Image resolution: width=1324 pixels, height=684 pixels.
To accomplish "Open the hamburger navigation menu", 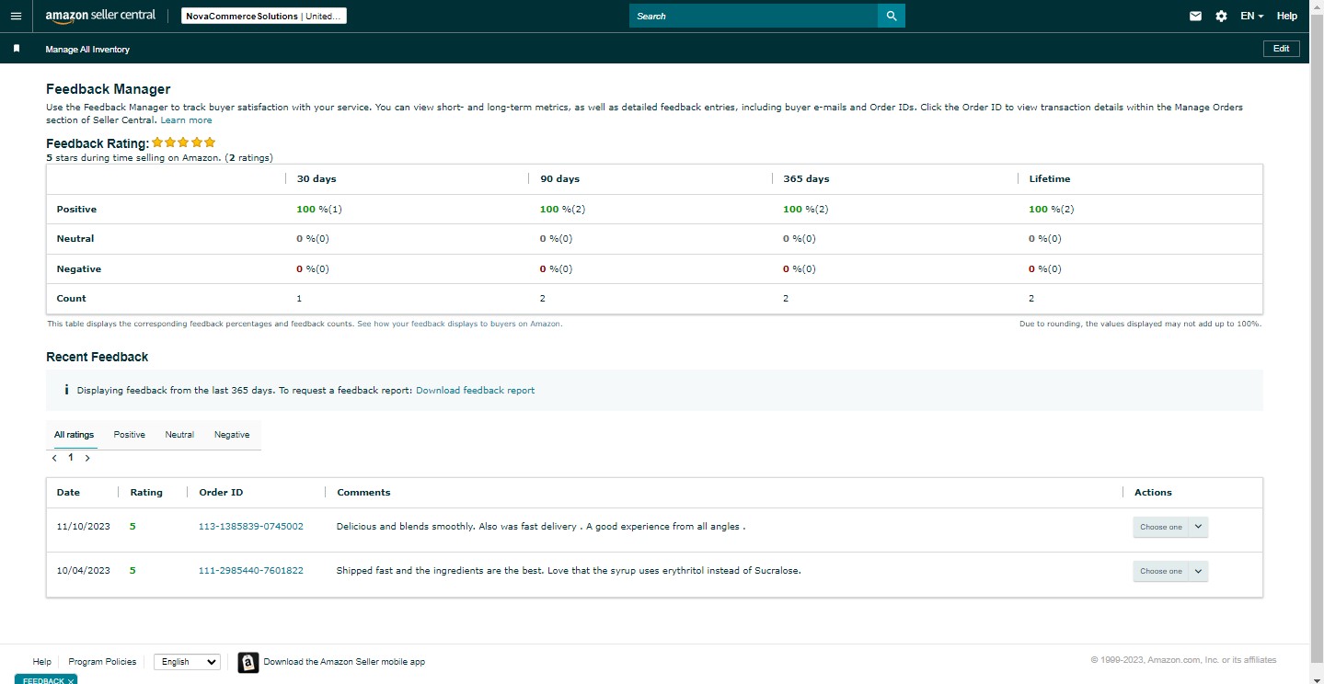I will (x=16, y=16).
